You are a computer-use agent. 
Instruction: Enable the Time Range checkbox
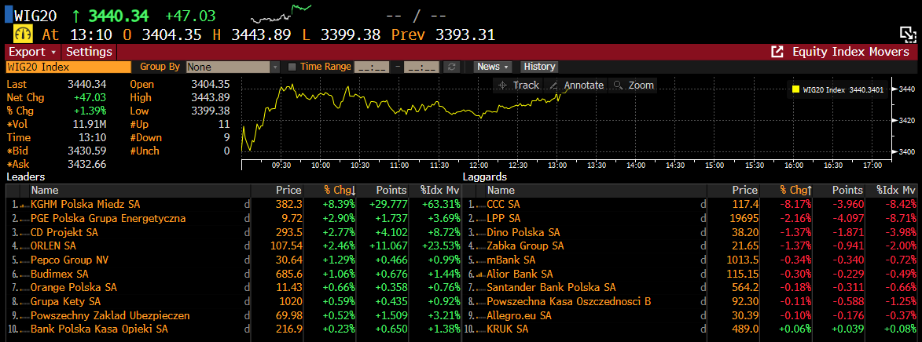[292, 67]
